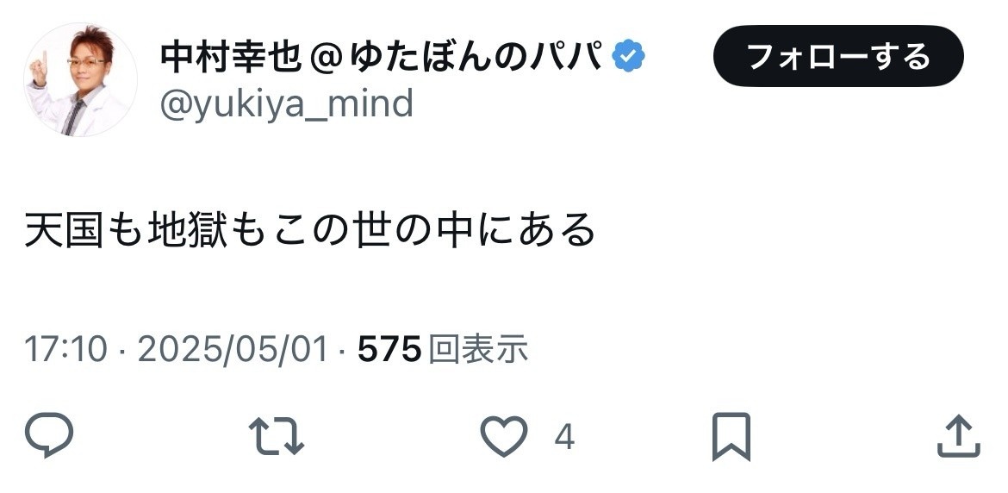This screenshot has width=1008, height=493.
Task: Open the profile avatar photo
Action: point(81,79)
